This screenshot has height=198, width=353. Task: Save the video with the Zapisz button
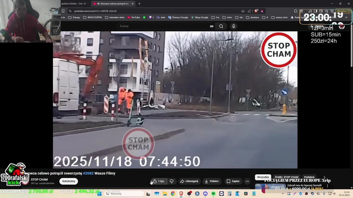tap(233, 181)
